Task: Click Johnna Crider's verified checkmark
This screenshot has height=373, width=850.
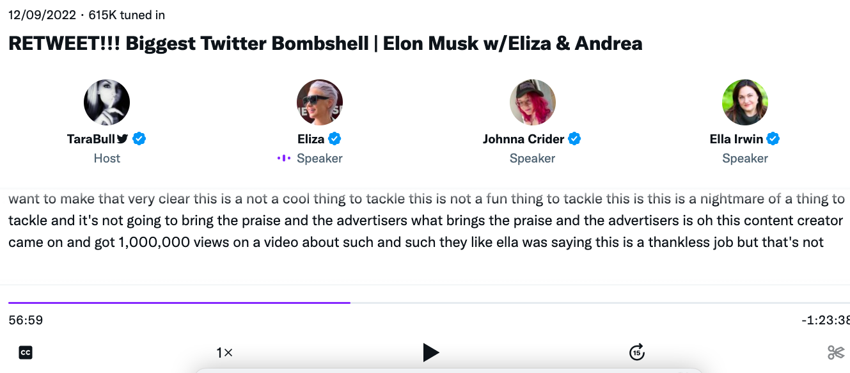Action: 574,139
